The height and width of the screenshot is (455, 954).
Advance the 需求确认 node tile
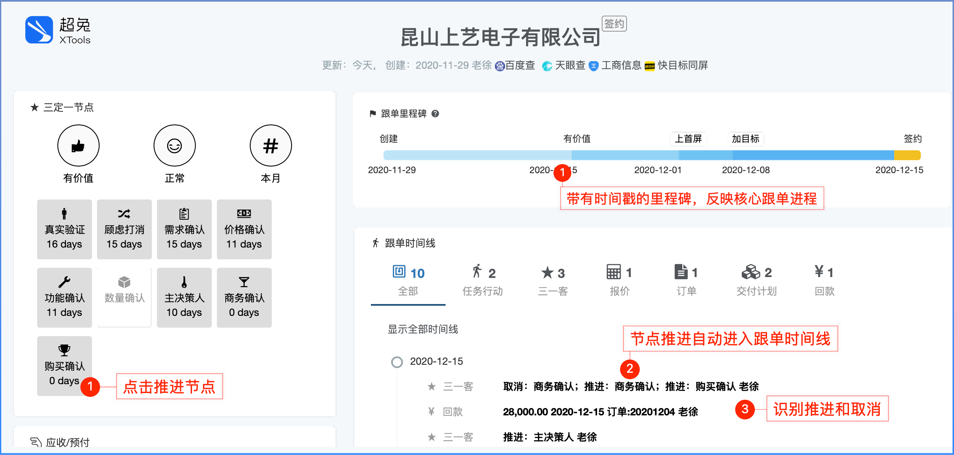tap(184, 229)
